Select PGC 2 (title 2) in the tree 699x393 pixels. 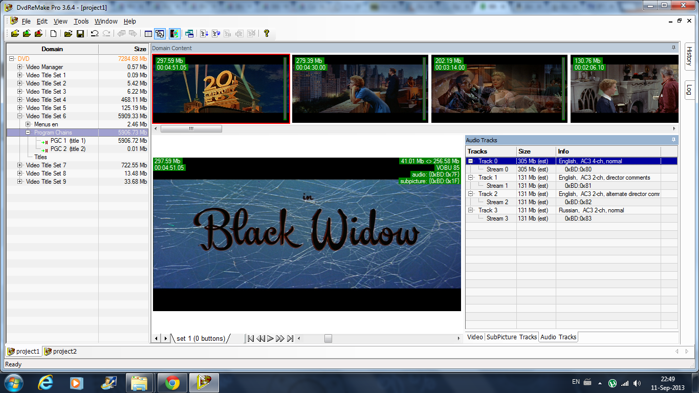[x=68, y=149]
